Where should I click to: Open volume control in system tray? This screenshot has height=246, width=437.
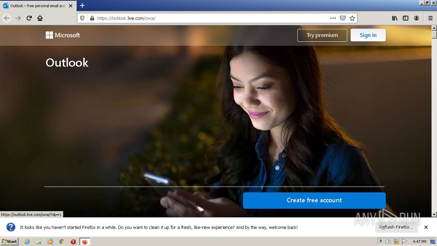pyautogui.click(x=388, y=242)
